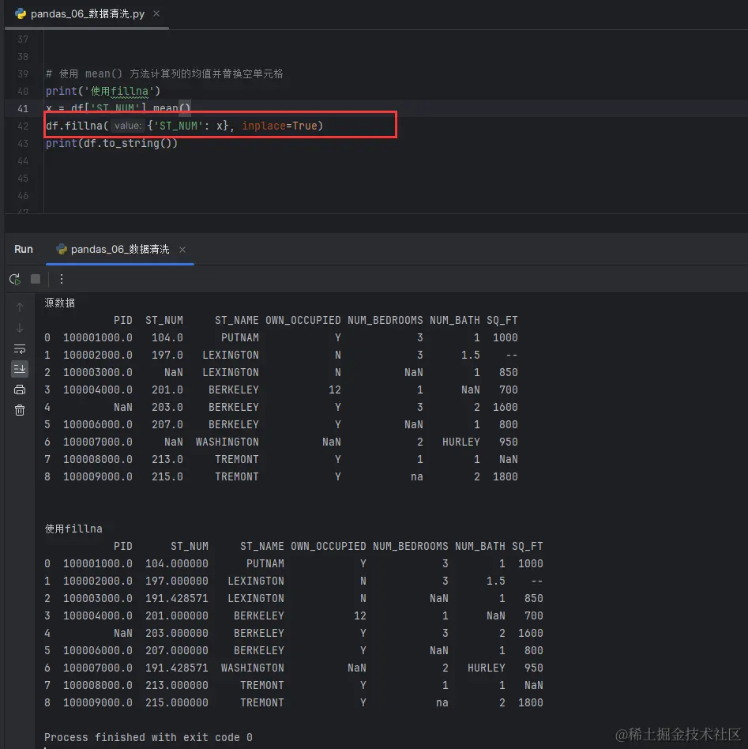This screenshot has height=749, width=748.
Task: Toggle the soft-wrap icon in console
Action: click(20, 348)
